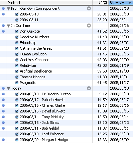Click blue dot beside Today podcast row
Viewport: 133px width, 143px height.
click(x=3, y=88)
